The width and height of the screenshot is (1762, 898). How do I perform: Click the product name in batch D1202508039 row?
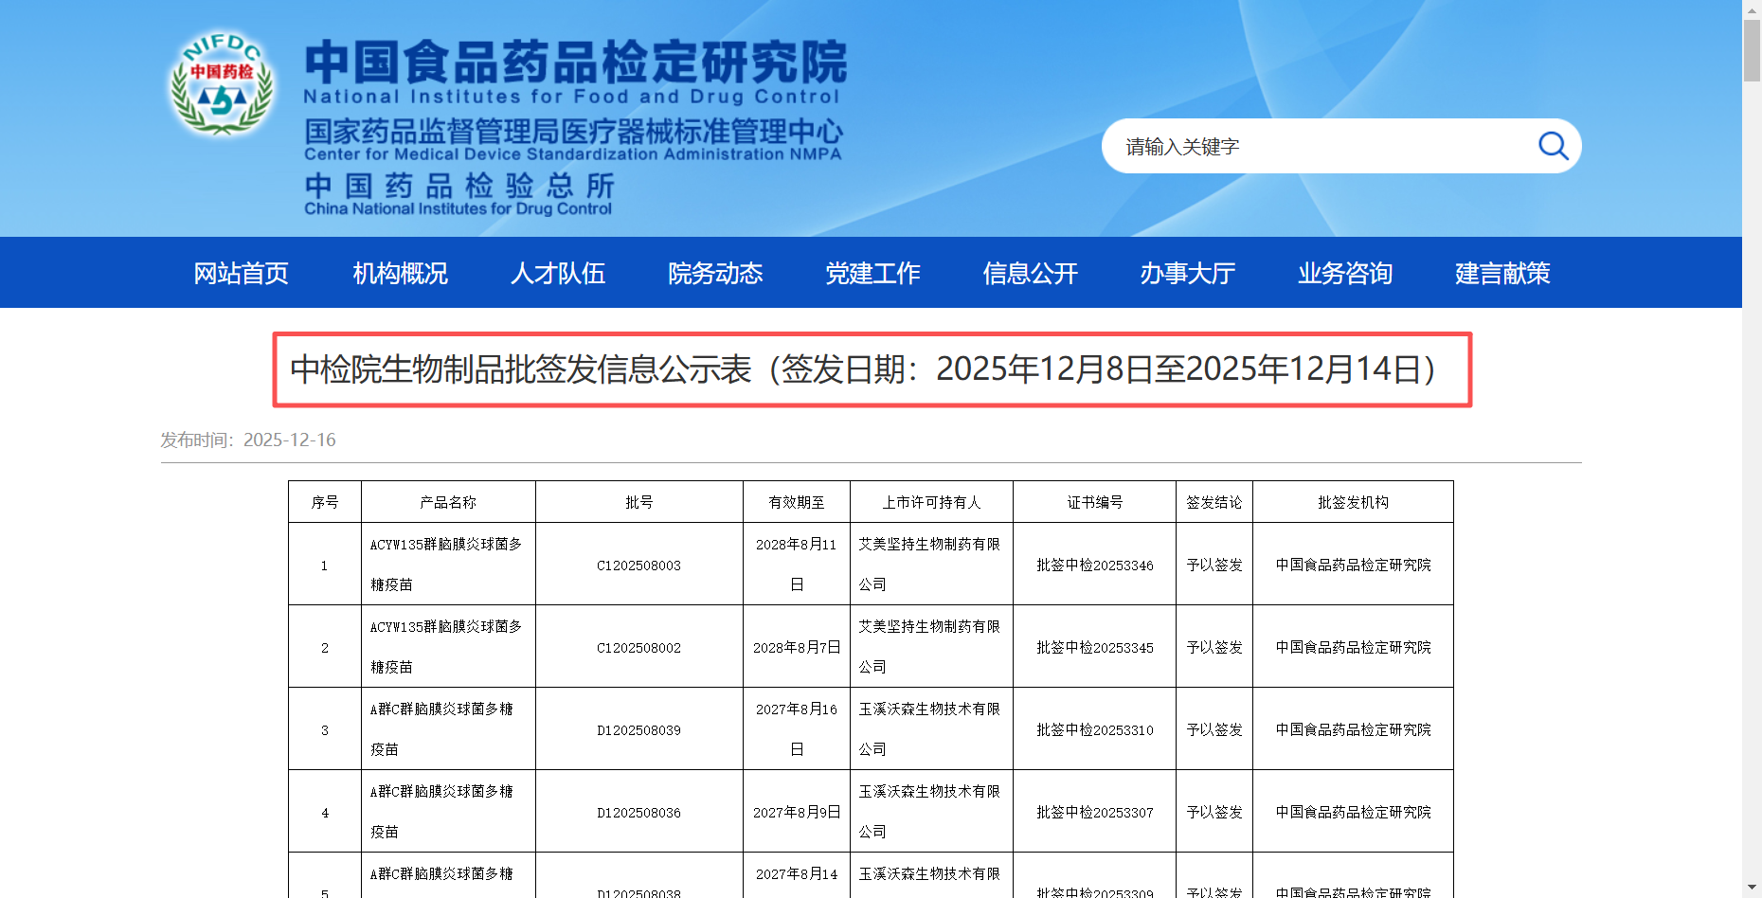pos(441,729)
